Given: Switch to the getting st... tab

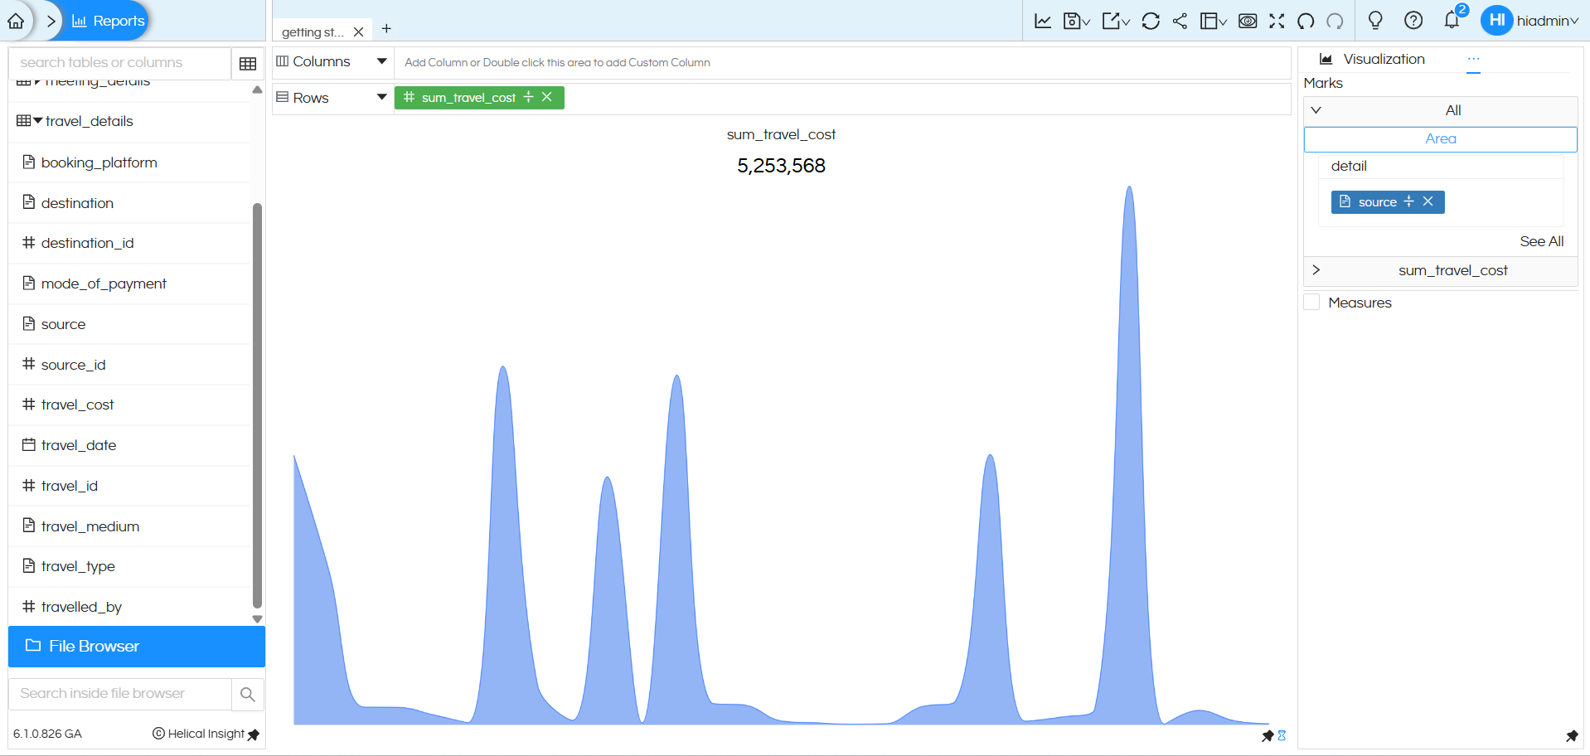Looking at the screenshot, I should click(x=313, y=31).
